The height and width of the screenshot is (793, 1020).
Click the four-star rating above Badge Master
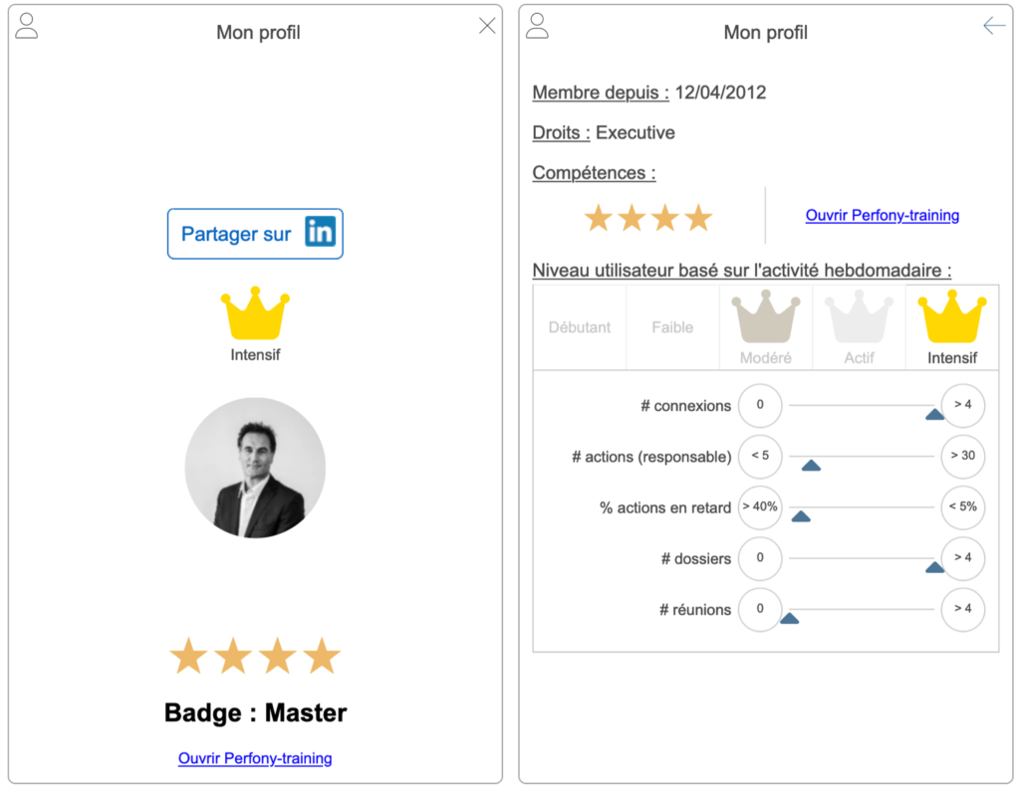pyautogui.click(x=255, y=657)
